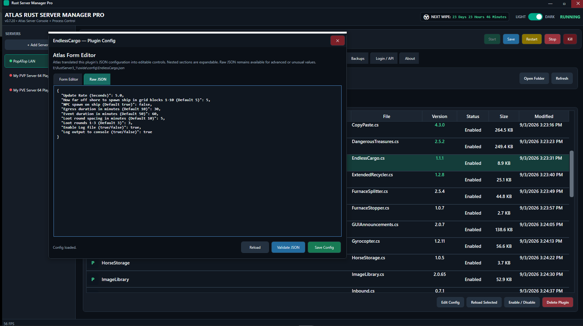Open the Login / API tab
The height and width of the screenshot is (326, 583).
coord(385,59)
